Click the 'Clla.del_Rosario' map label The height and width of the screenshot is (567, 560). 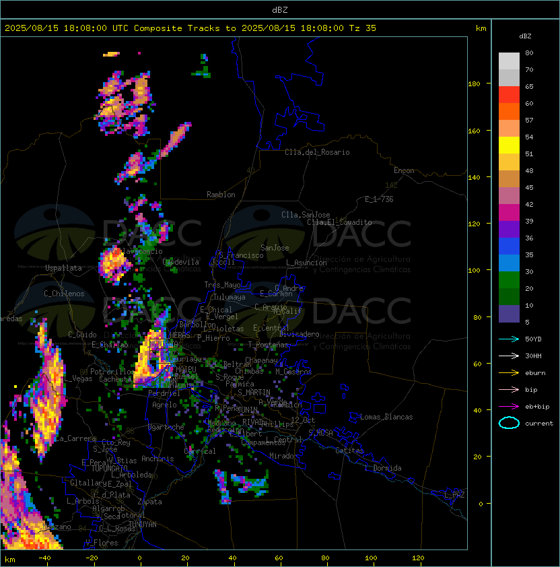click(x=317, y=152)
